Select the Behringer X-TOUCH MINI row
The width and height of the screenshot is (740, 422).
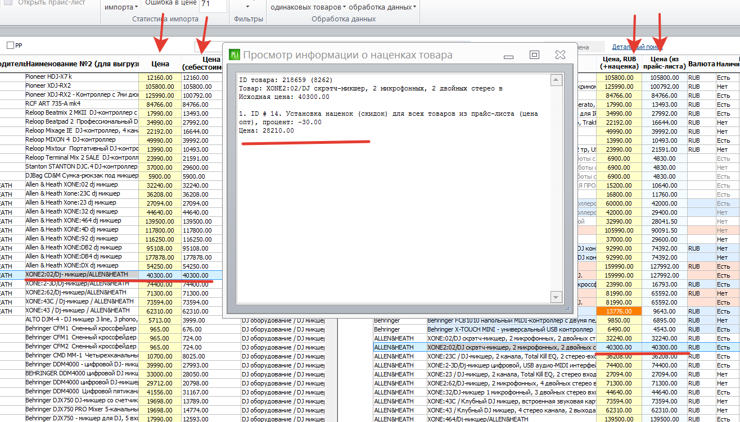pos(511,329)
